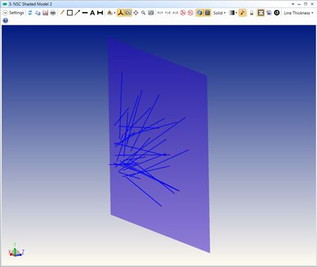Click the NSC Shaded Model 2 title
317x267 pixels.
[x=30, y=4]
